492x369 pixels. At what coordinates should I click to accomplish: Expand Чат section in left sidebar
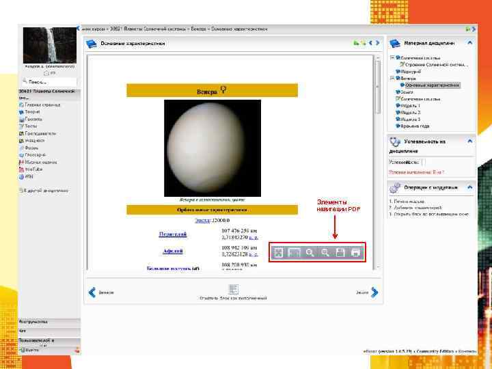click(x=49, y=331)
